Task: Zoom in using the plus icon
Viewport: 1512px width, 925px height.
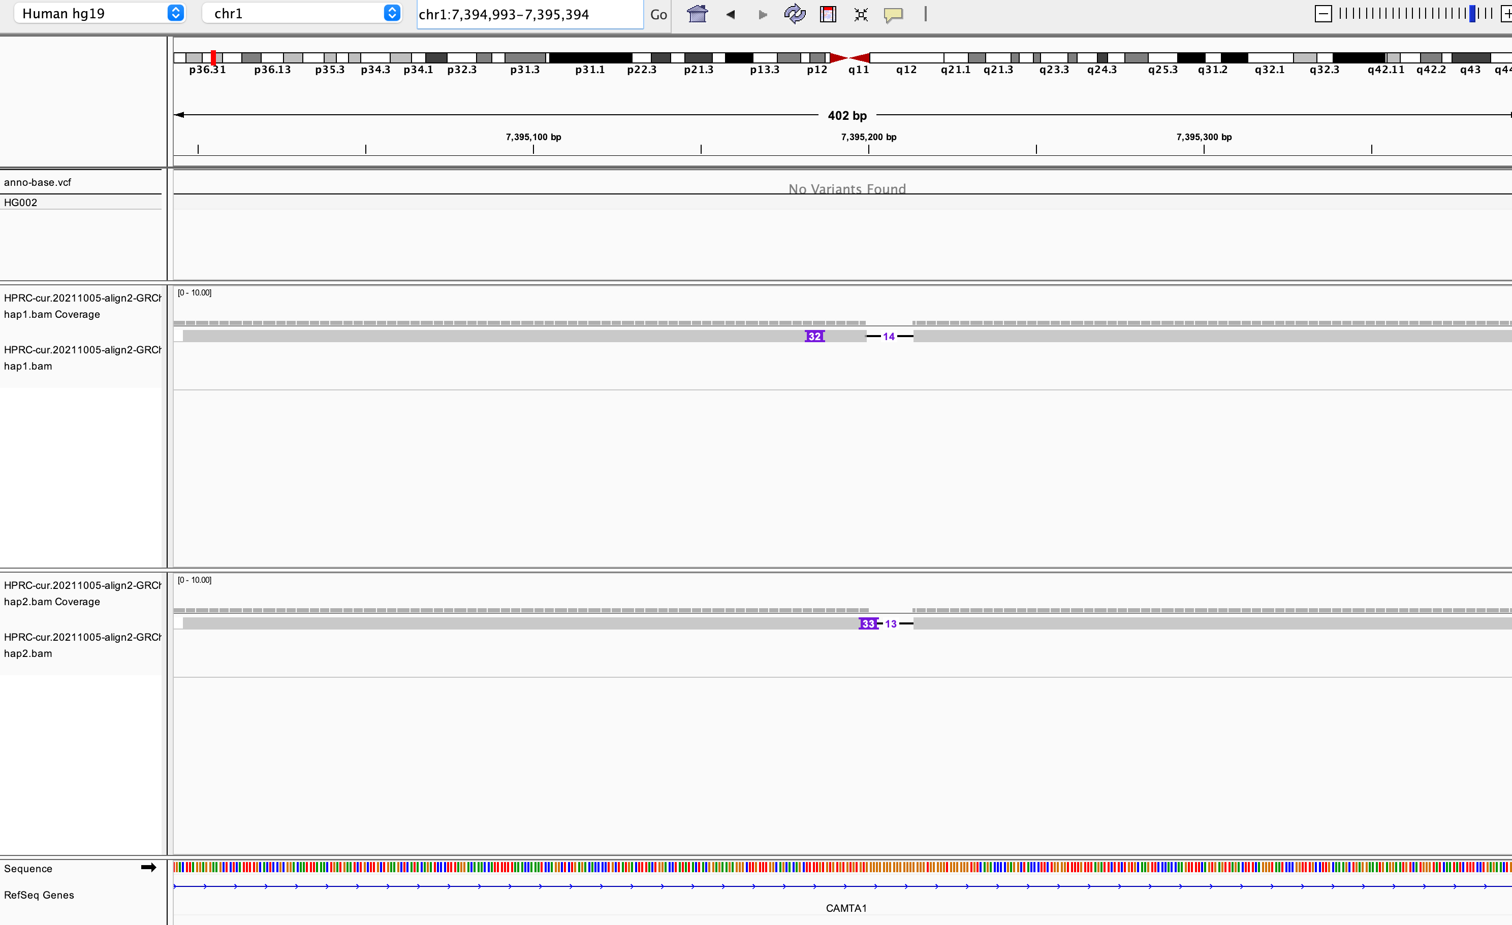Action: coord(1506,13)
